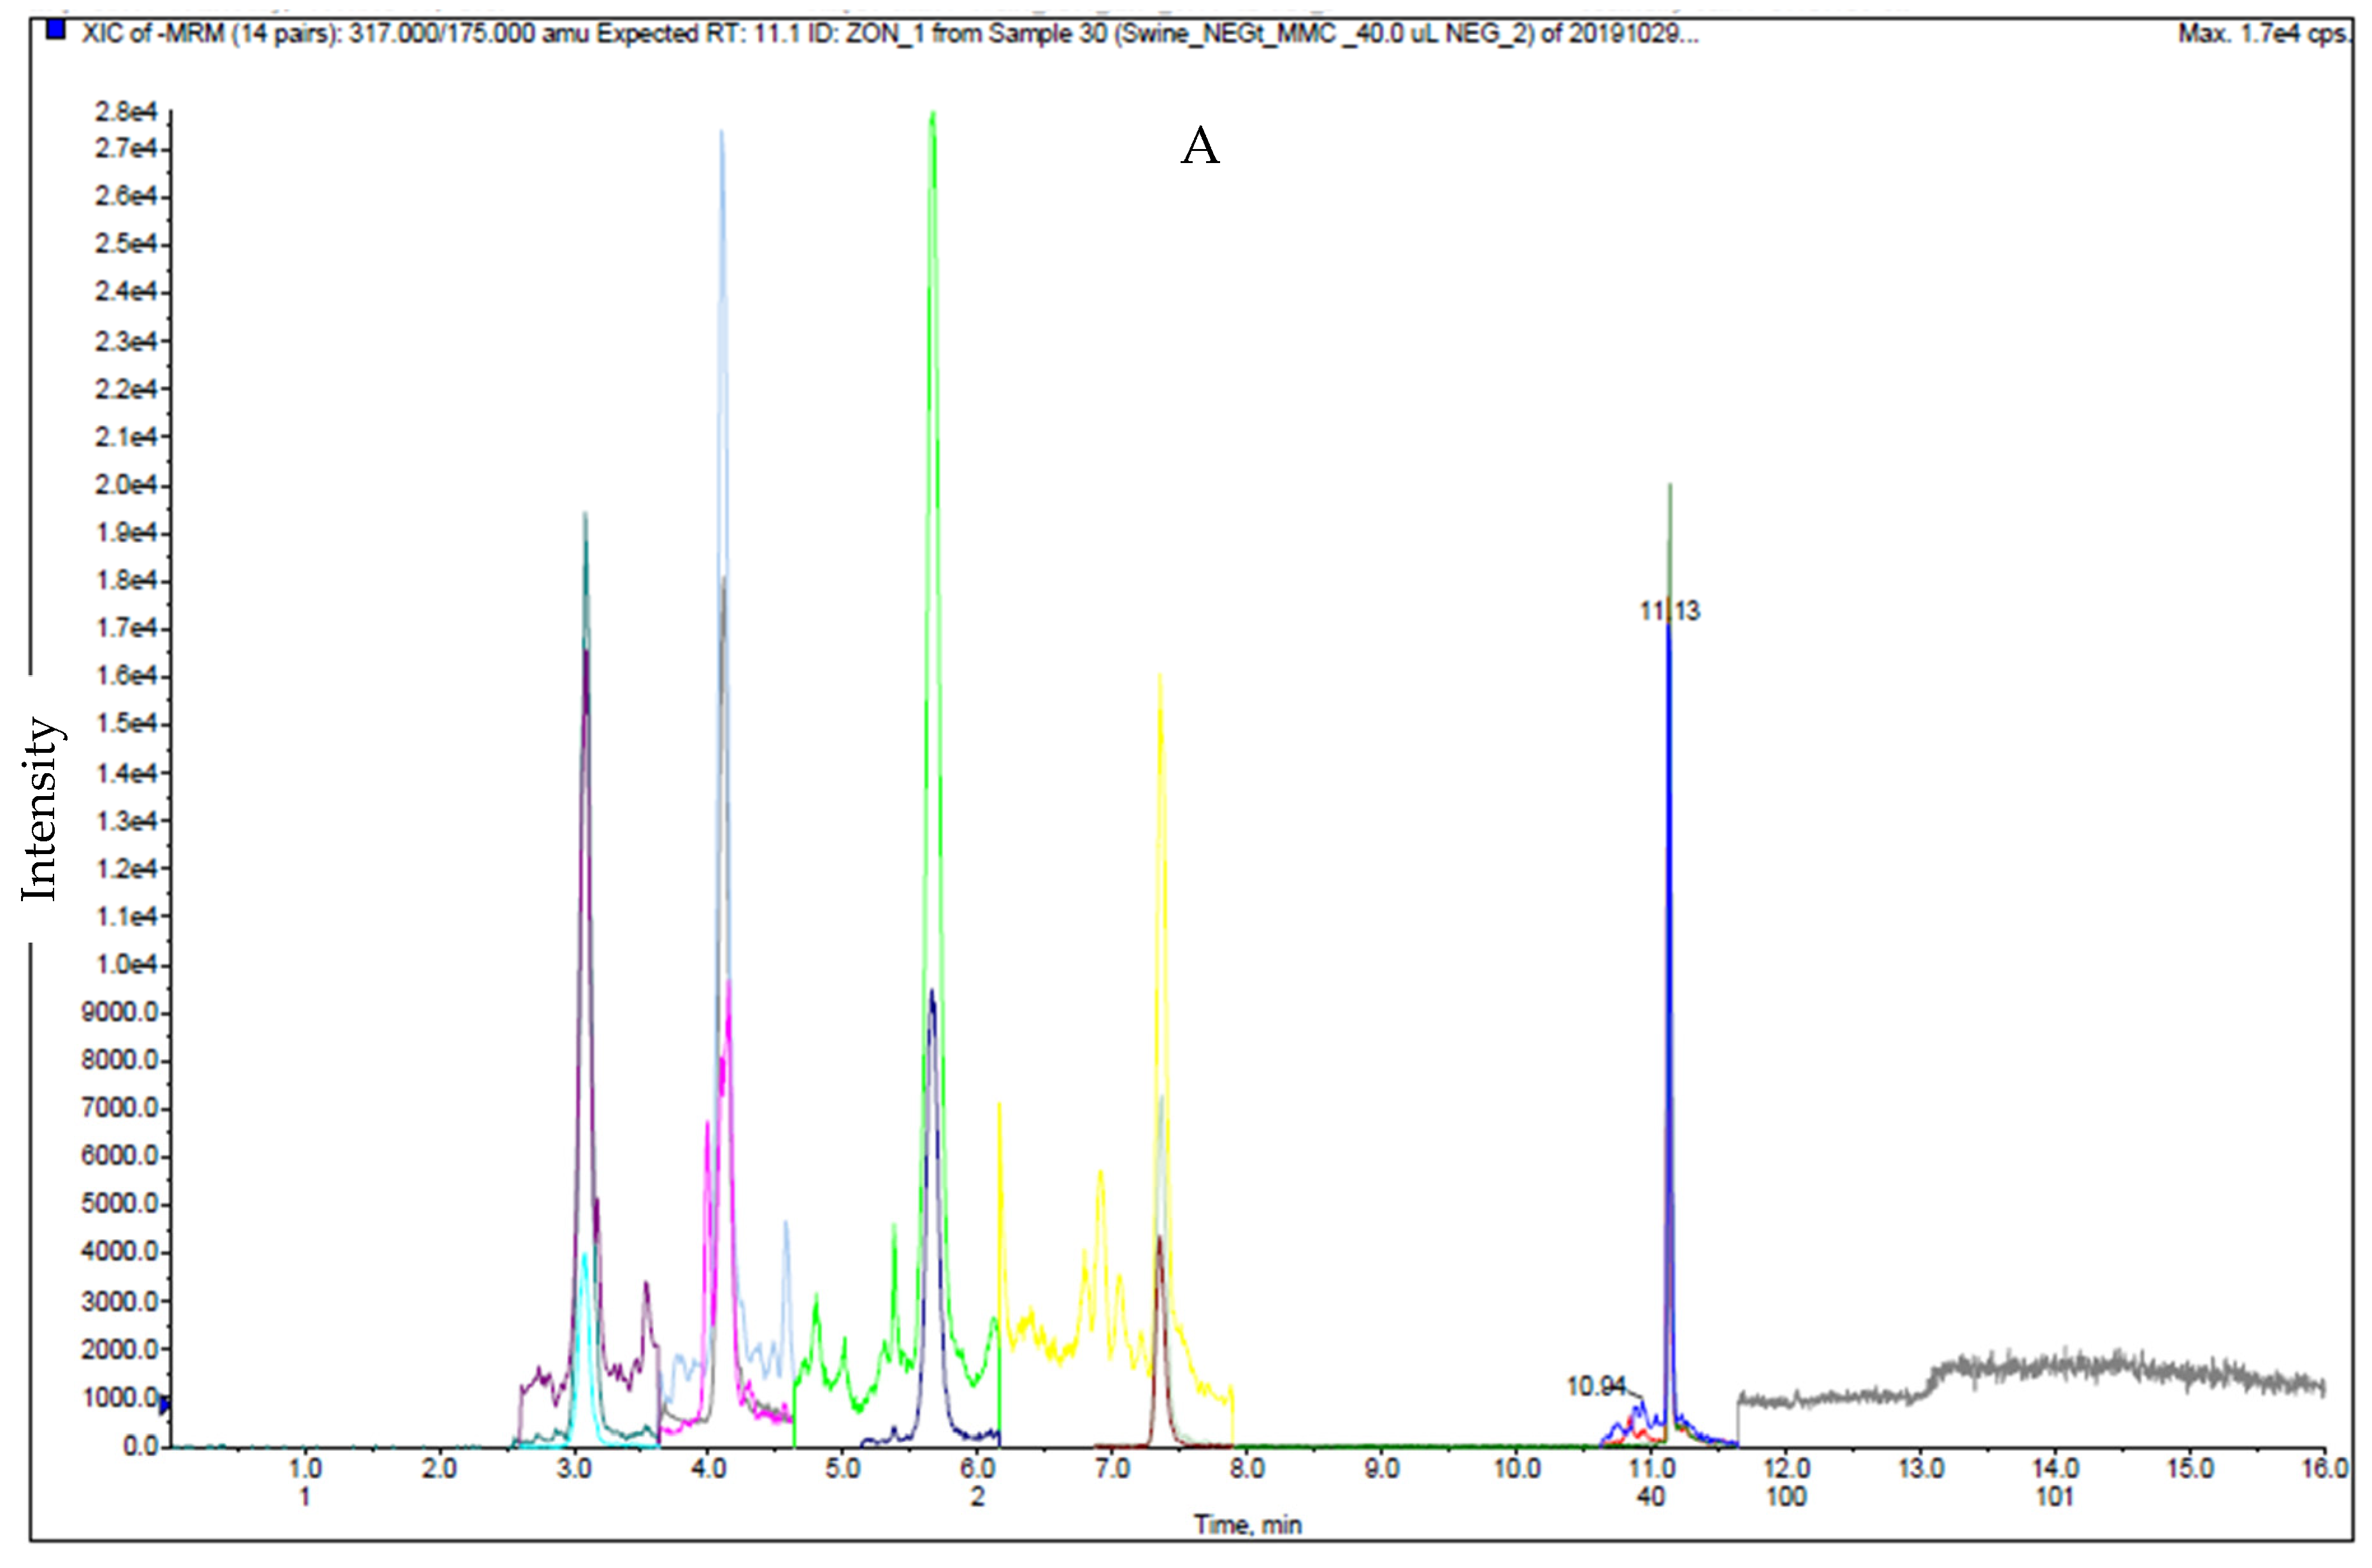Click the 16.0 x-axis tick label

(2324, 1469)
